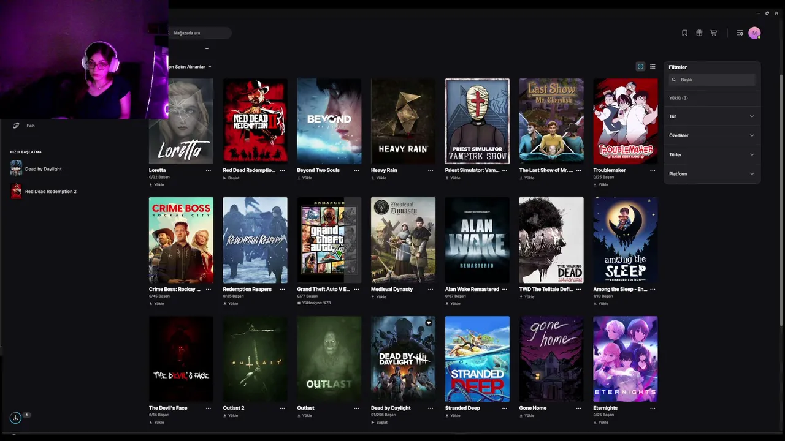
Task: Open the downloads icon at sidebar bottom
Action: [15, 418]
